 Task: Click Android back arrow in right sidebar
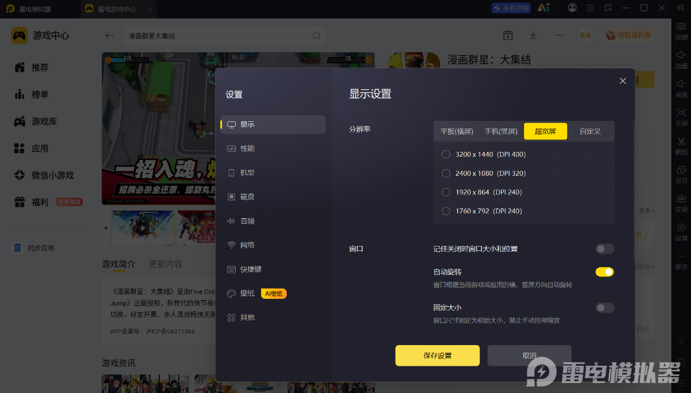[681, 341]
